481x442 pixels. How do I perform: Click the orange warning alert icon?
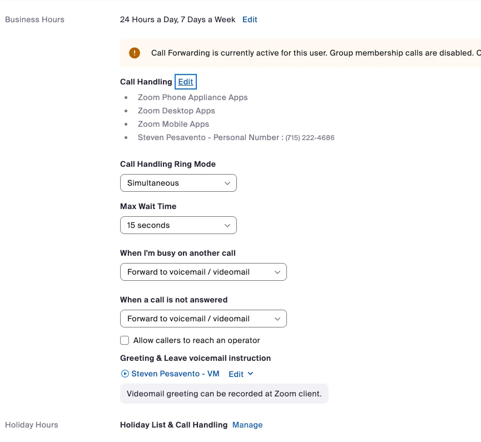(x=135, y=53)
